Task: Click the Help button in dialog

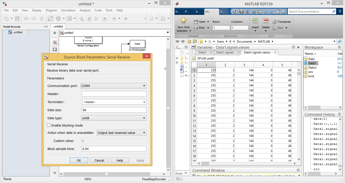Action: tap(120, 160)
